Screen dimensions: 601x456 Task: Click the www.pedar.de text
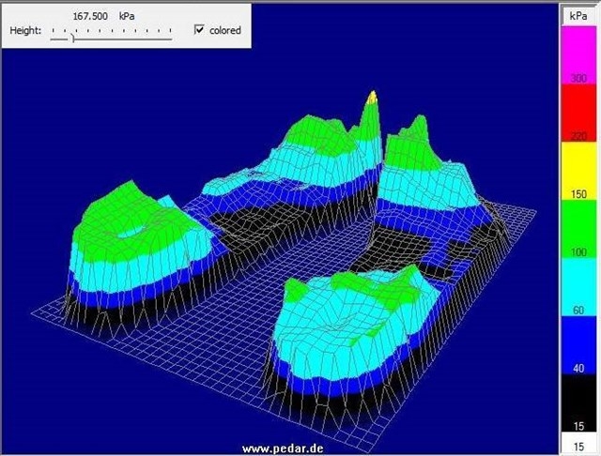pyautogui.click(x=283, y=448)
